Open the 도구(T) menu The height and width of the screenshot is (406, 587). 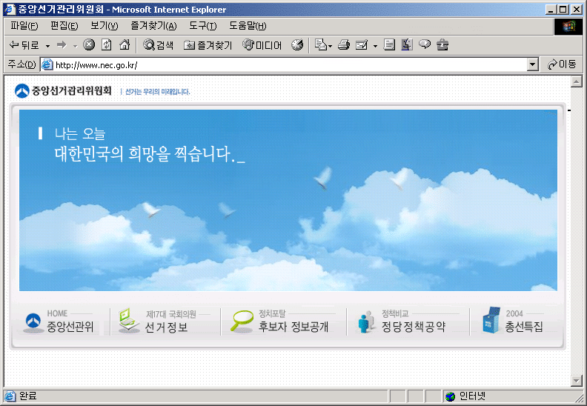(x=202, y=26)
